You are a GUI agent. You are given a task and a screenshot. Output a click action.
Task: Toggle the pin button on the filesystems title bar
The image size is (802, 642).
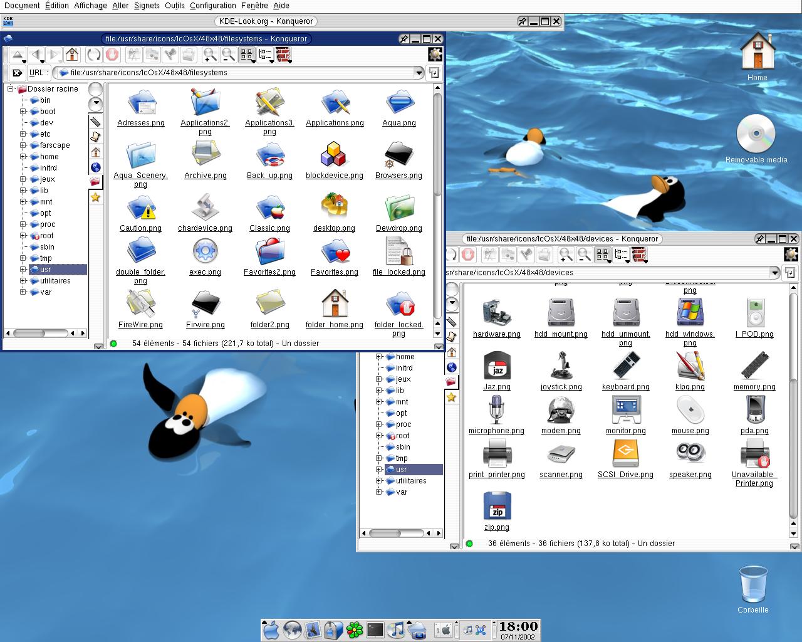pos(404,39)
